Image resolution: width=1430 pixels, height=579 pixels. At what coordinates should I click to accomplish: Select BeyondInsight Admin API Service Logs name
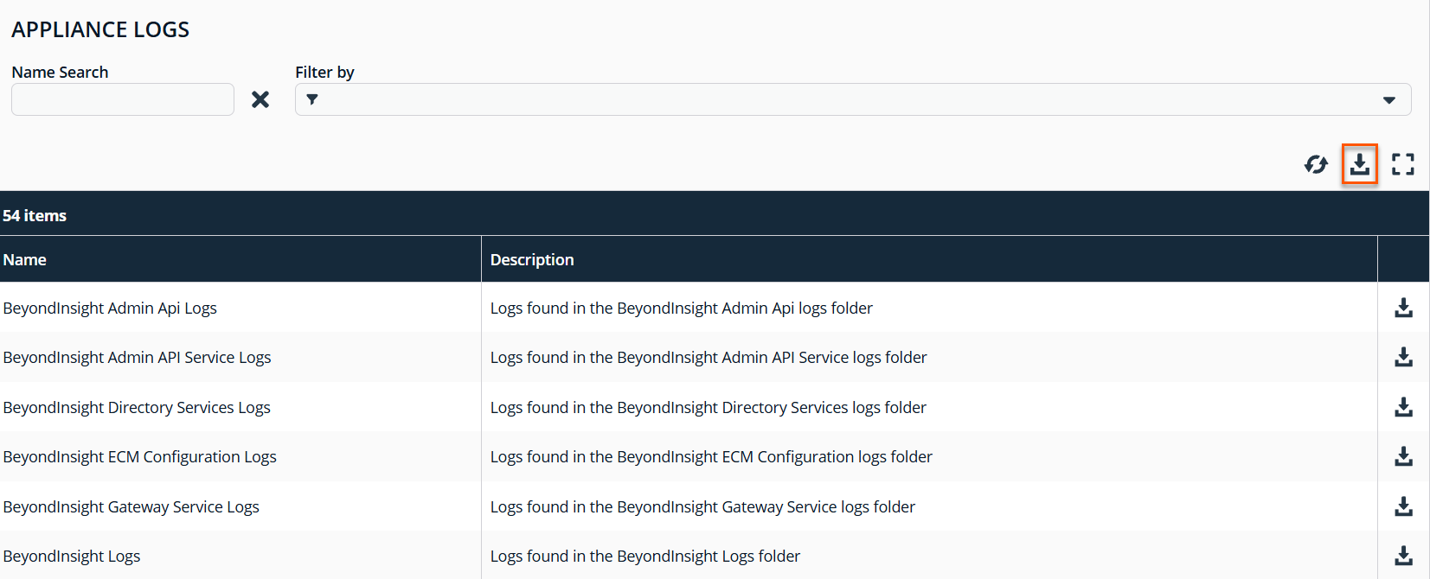click(137, 358)
